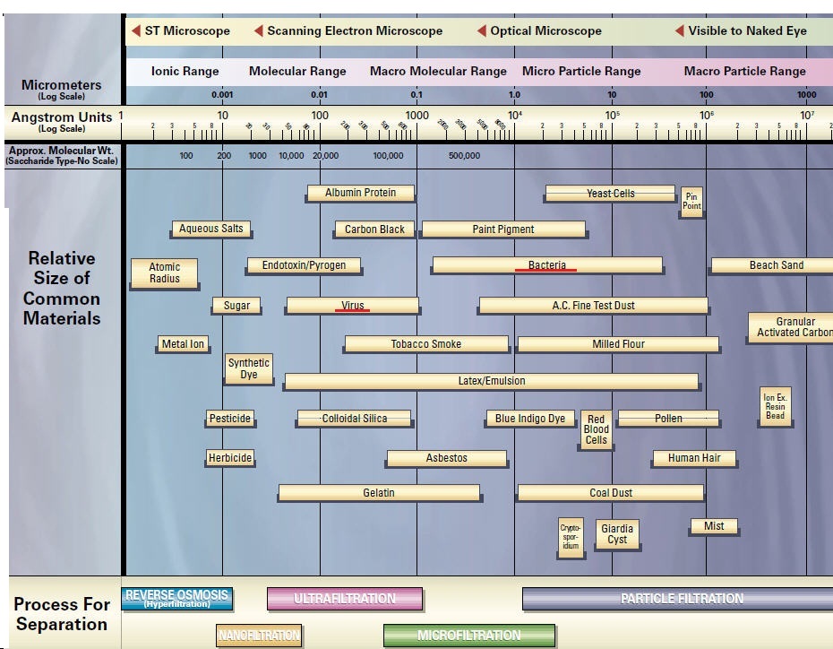Click the 'Granular Activated Carbon' box
This screenshot has width=833, height=649.
click(x=791, y=327)
